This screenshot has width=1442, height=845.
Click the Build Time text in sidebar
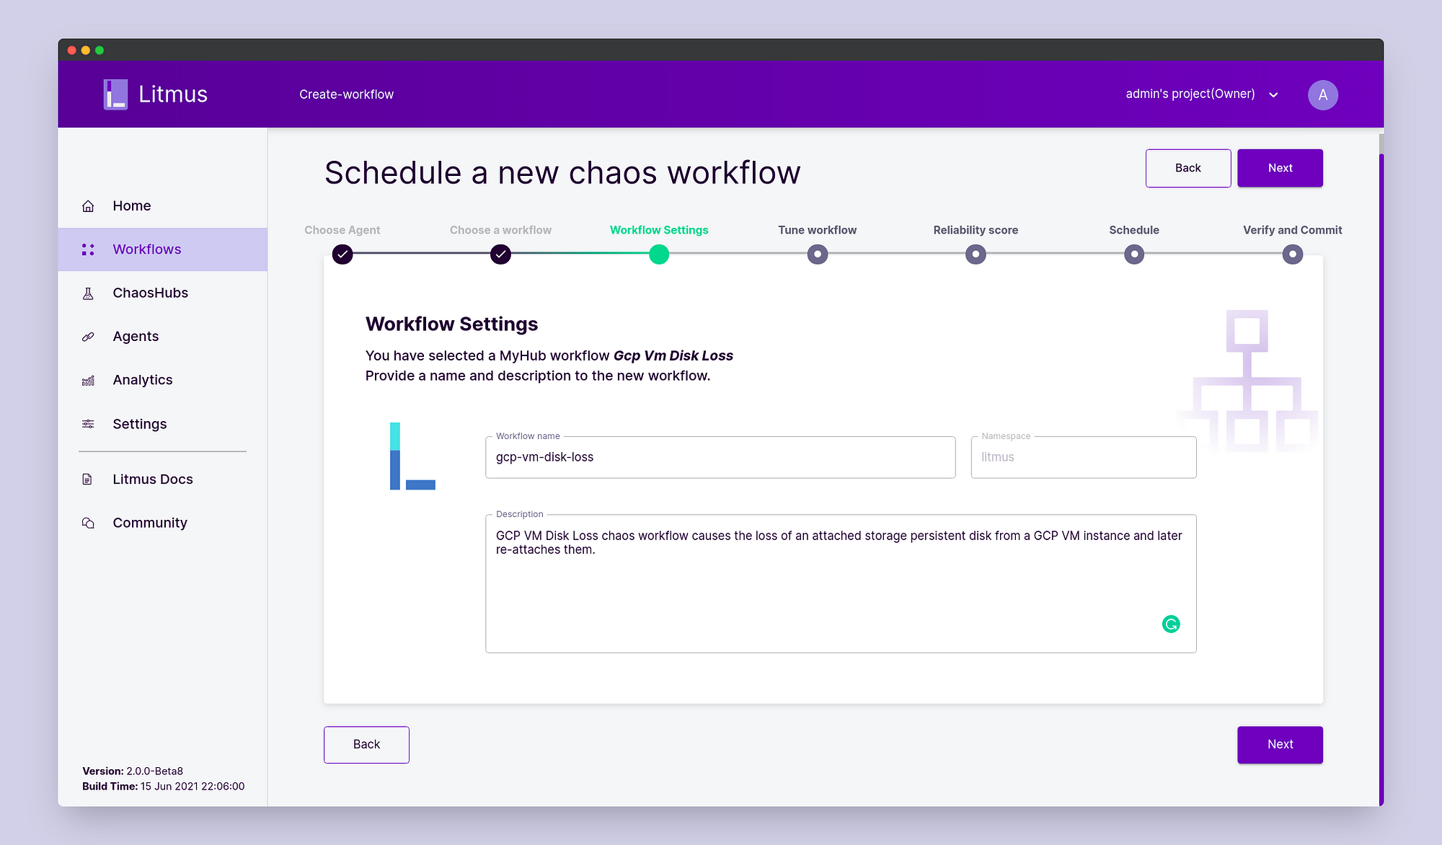coord(164,787)
